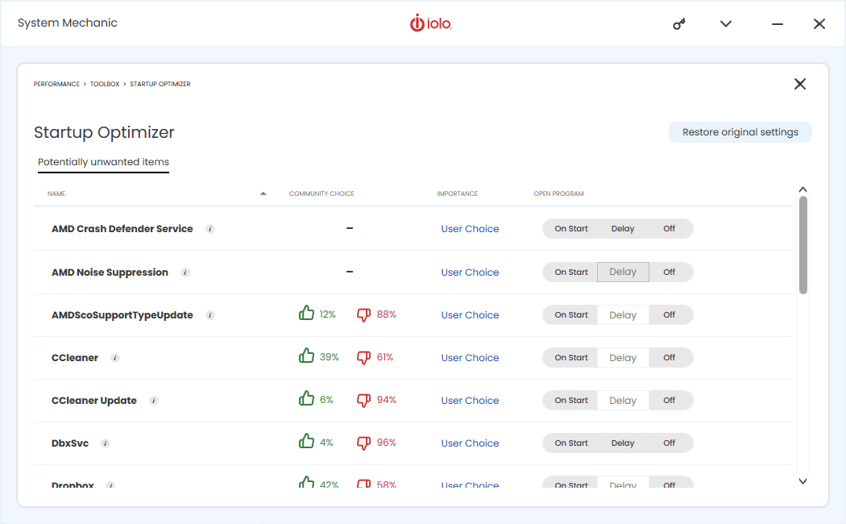Sort list by Name column arrow
This screenshot has width=846, height=524.
pyautogui.click(x=263, y=193)
